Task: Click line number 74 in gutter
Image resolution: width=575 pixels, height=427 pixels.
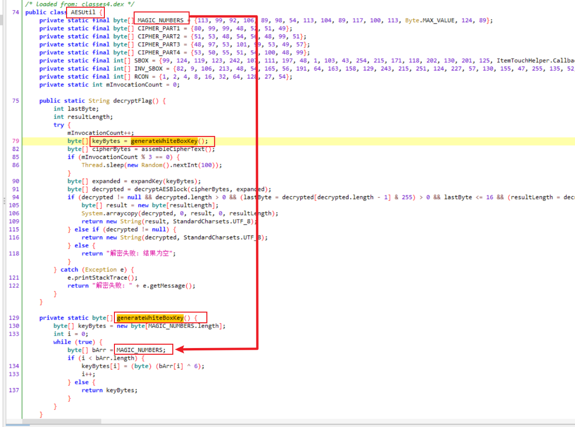Action: pyautogui.click(x=15, y=12)
